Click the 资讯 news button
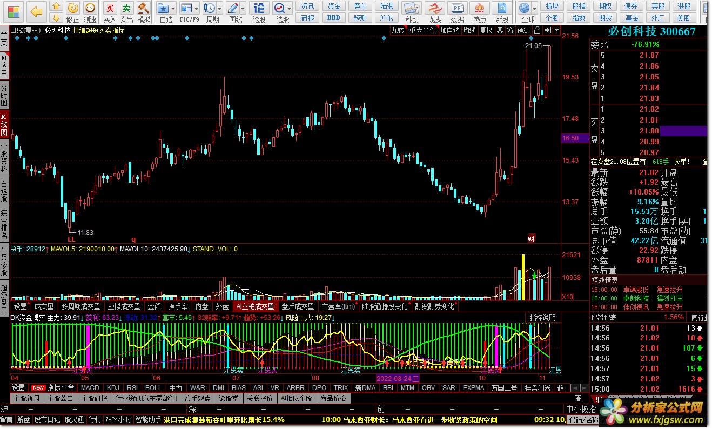Image resolution: width=712 pixels, height=429 pixels. tap(308, 6)
